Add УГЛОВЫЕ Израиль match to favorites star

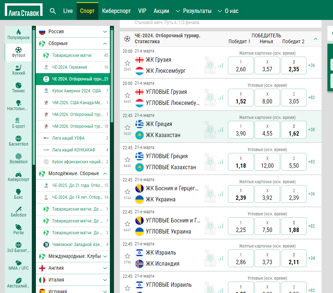(127, 288)
